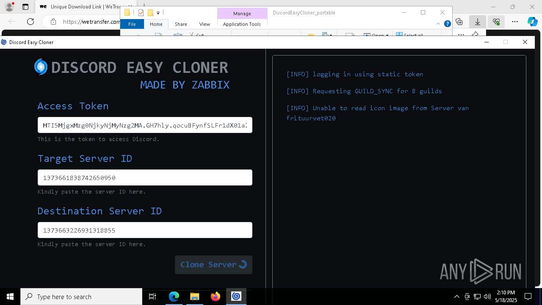Open Edge tab actions menu icon

click(x=25, y=7)
